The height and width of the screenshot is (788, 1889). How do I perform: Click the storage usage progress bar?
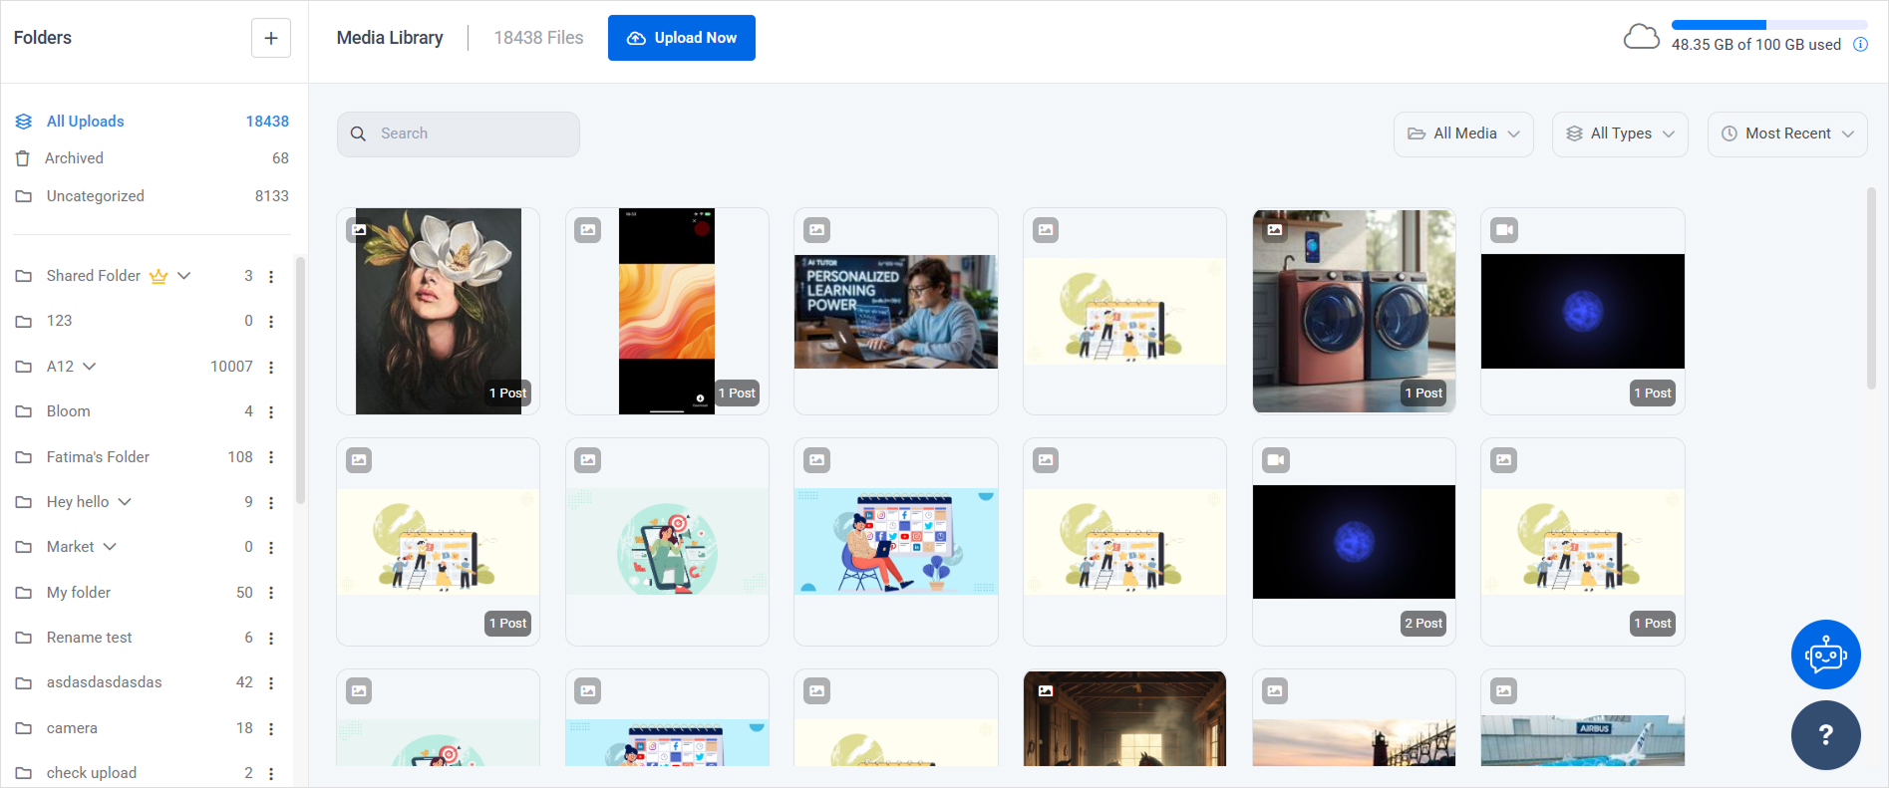coord(1769,25)
